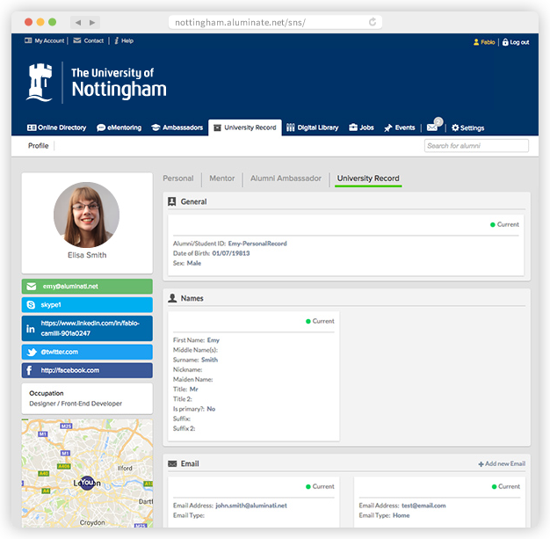Open Ambassadors menu item
The image size is (550, 539).
(x=177, y=127)
